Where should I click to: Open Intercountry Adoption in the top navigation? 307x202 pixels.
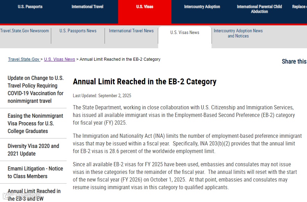[202, 7]
